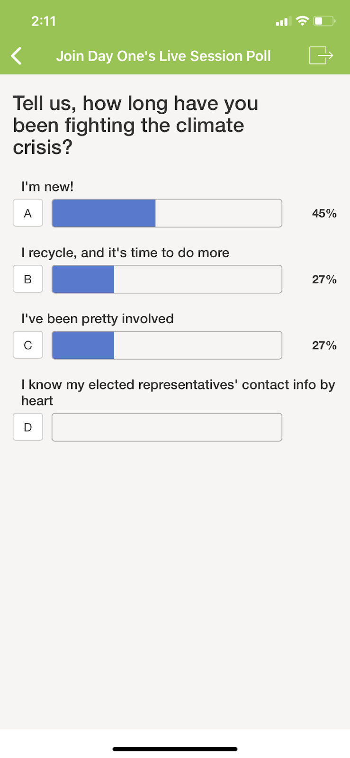
Task: Tap the cellular signal bars
Action: point(282,22)
